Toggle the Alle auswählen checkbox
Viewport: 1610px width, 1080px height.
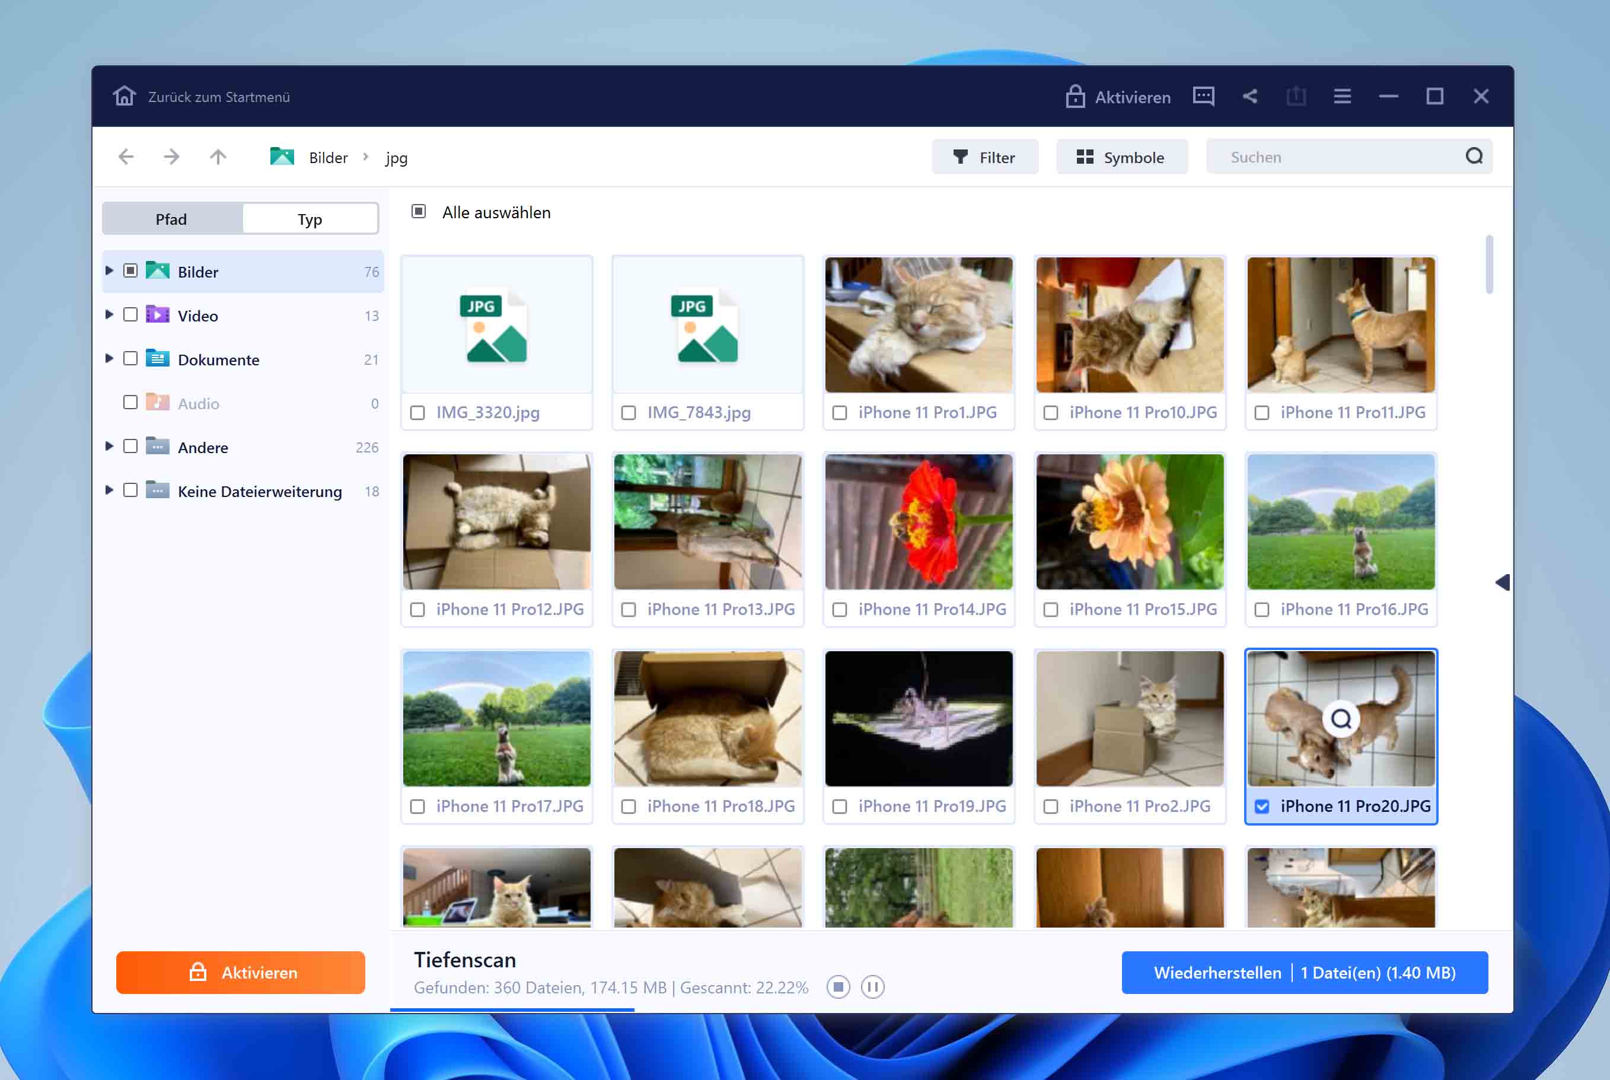tap(419, 212)
